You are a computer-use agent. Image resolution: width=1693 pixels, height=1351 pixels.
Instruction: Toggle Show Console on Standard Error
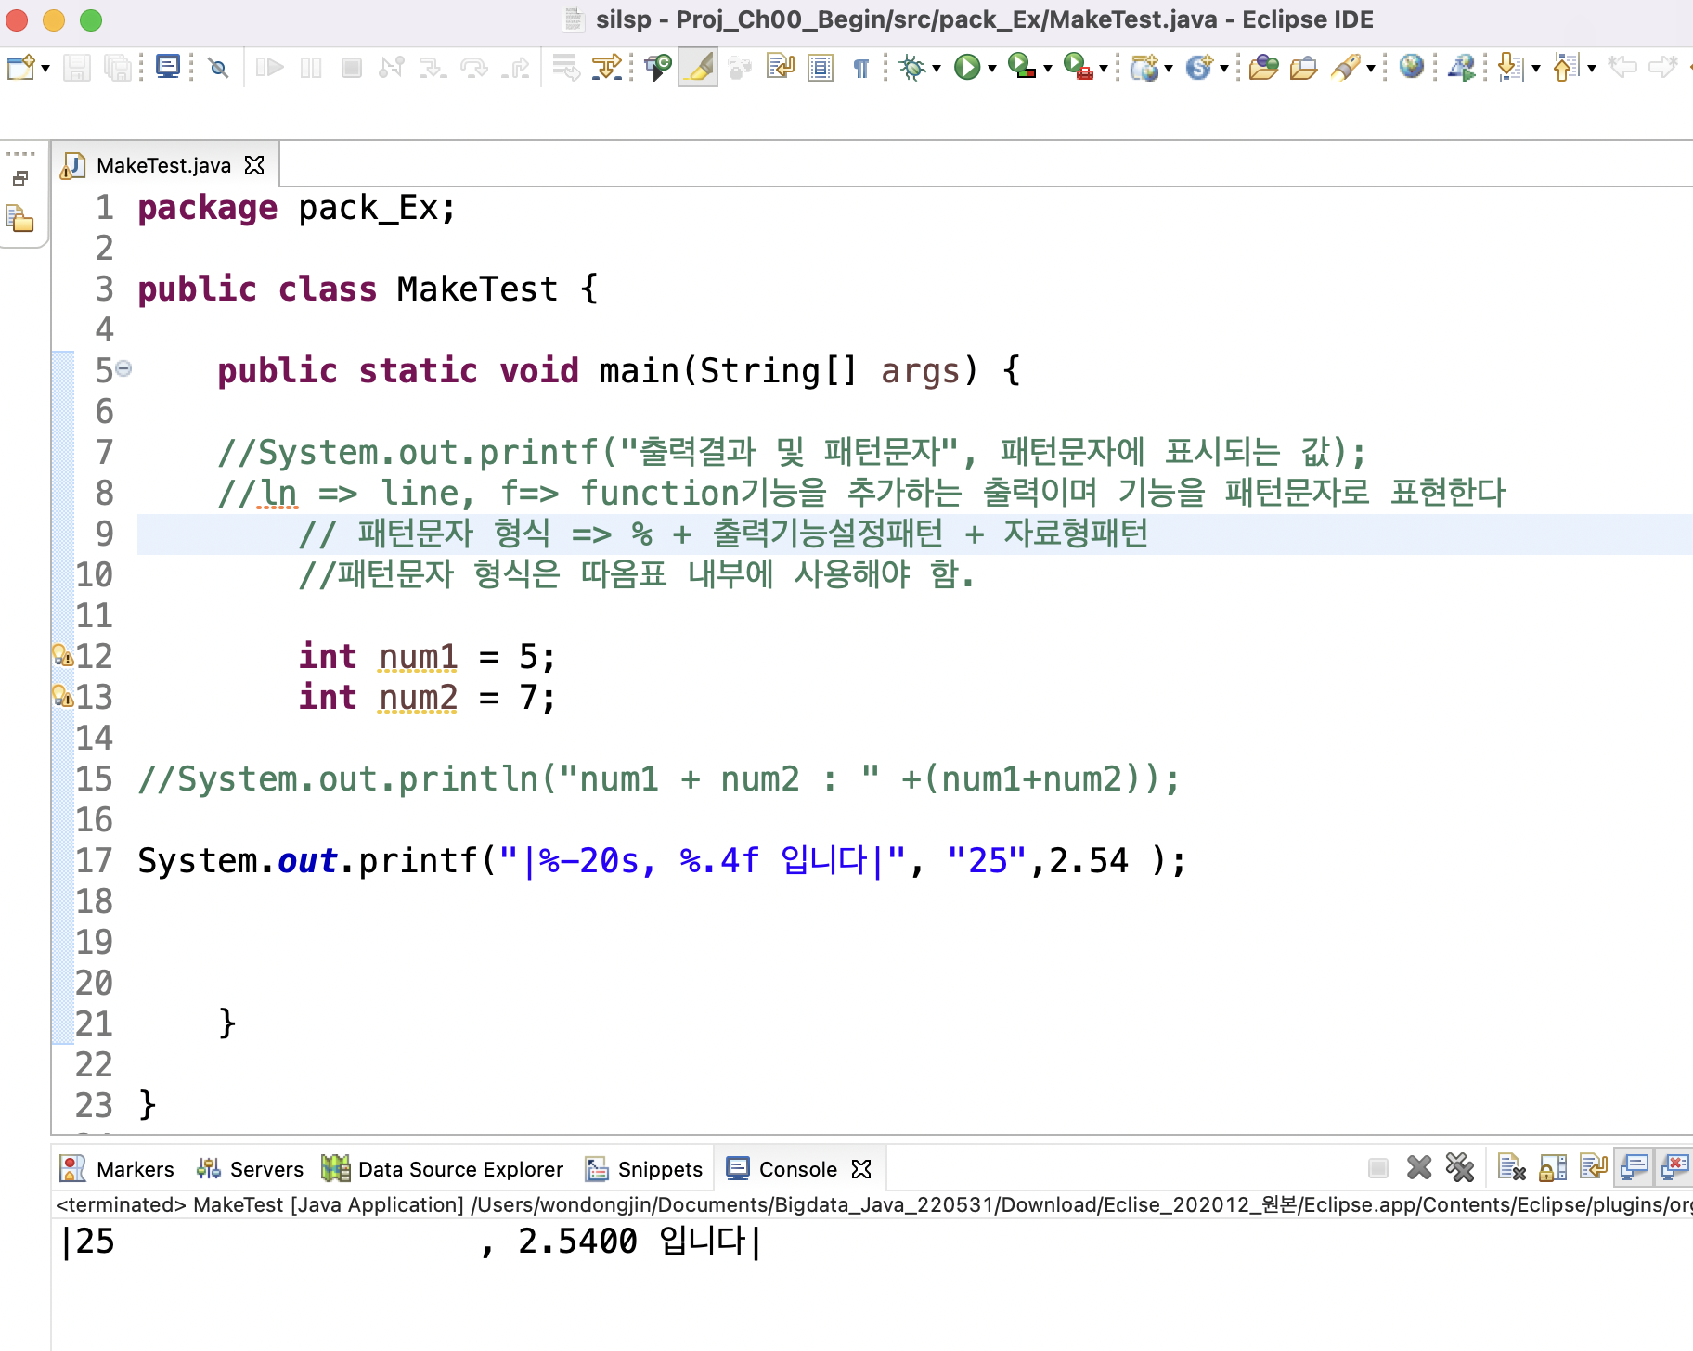point(1674,1168)
